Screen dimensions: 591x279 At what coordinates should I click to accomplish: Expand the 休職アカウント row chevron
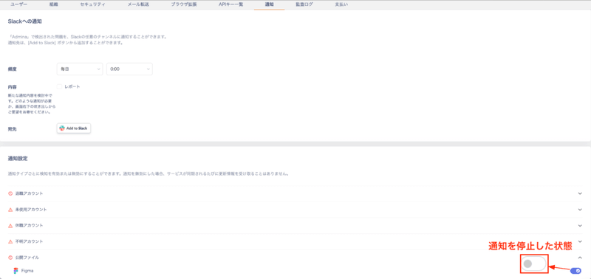pos(580,226)
